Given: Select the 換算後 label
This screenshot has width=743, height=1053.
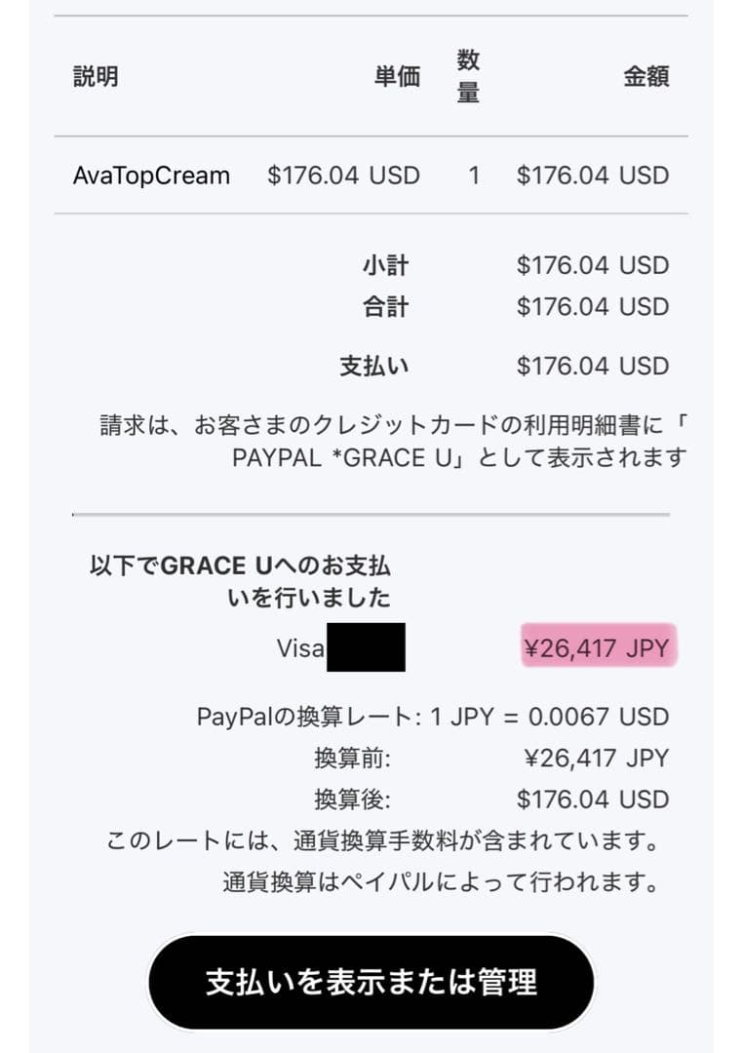Looking at the screenshot, I should [352, 800].
